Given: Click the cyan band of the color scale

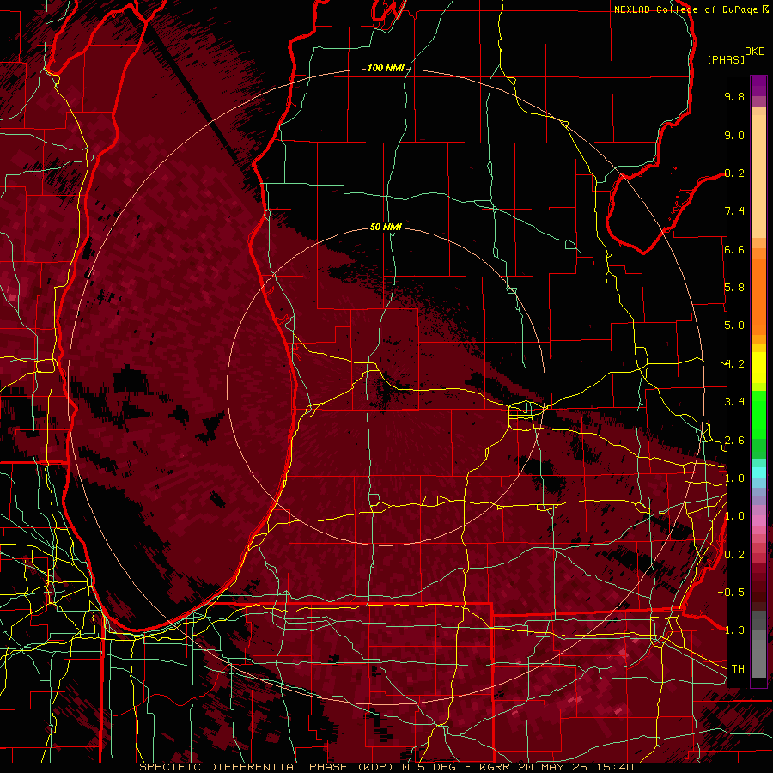Looking at the screenshot, I should [758, 472].
